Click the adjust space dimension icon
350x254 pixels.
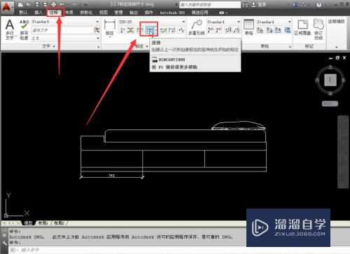[x=130, y=30]
